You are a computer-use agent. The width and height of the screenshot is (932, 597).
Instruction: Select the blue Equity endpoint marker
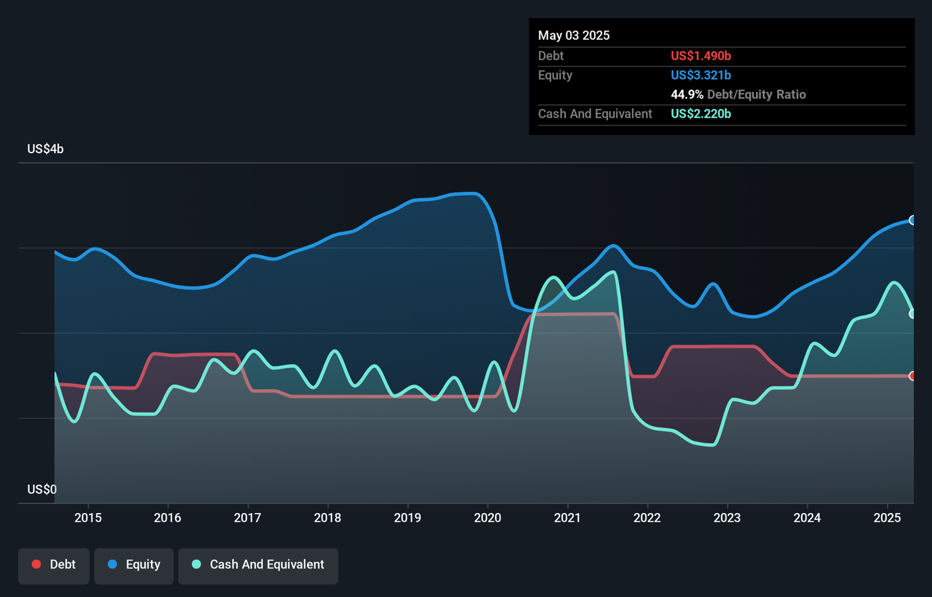[x=913, y=220]
